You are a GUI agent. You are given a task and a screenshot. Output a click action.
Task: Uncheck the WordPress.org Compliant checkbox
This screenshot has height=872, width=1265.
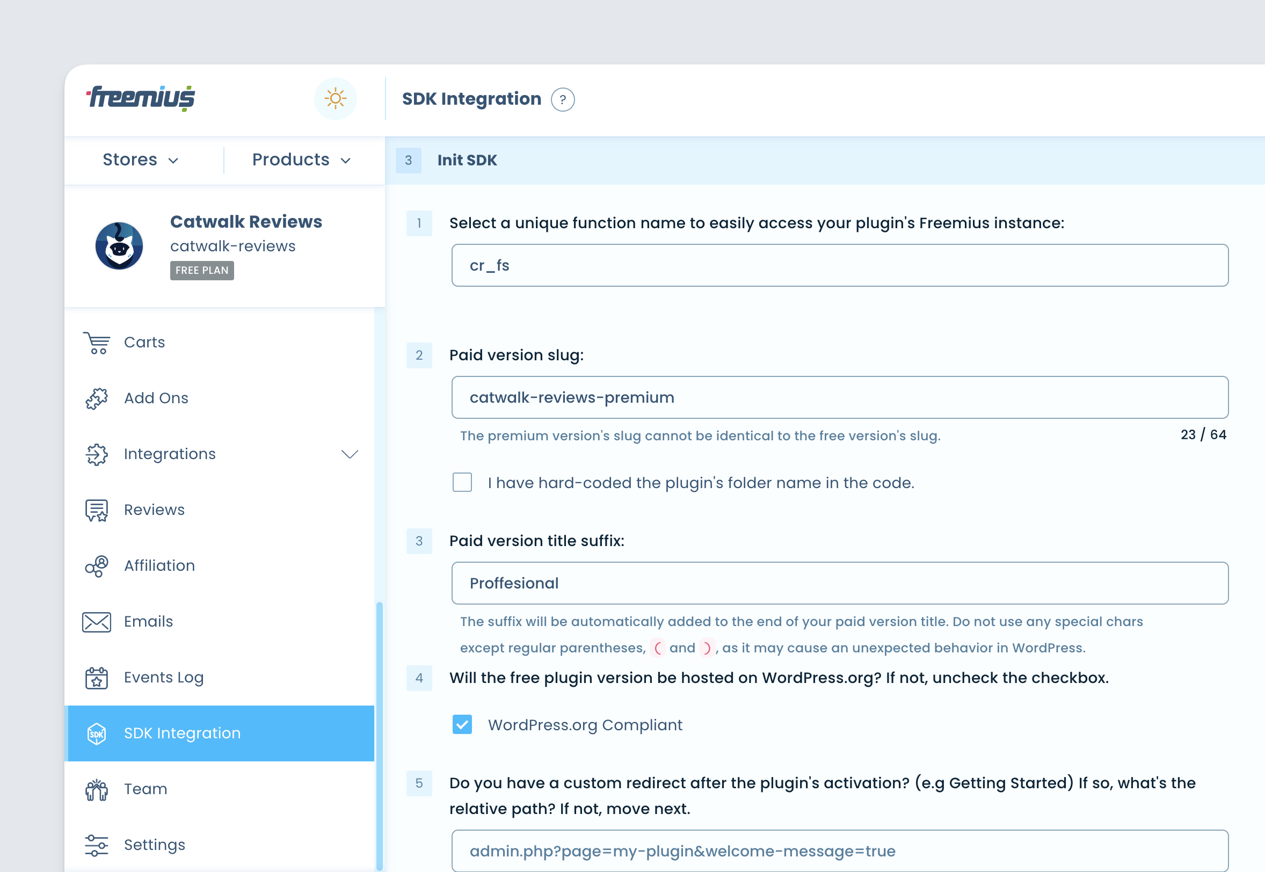pos(462,725)
